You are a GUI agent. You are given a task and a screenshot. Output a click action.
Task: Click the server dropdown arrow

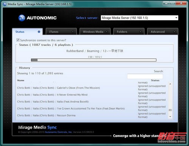[176, 18]
